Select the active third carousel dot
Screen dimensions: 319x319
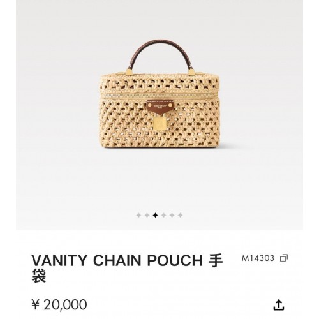tap(156, 215)
